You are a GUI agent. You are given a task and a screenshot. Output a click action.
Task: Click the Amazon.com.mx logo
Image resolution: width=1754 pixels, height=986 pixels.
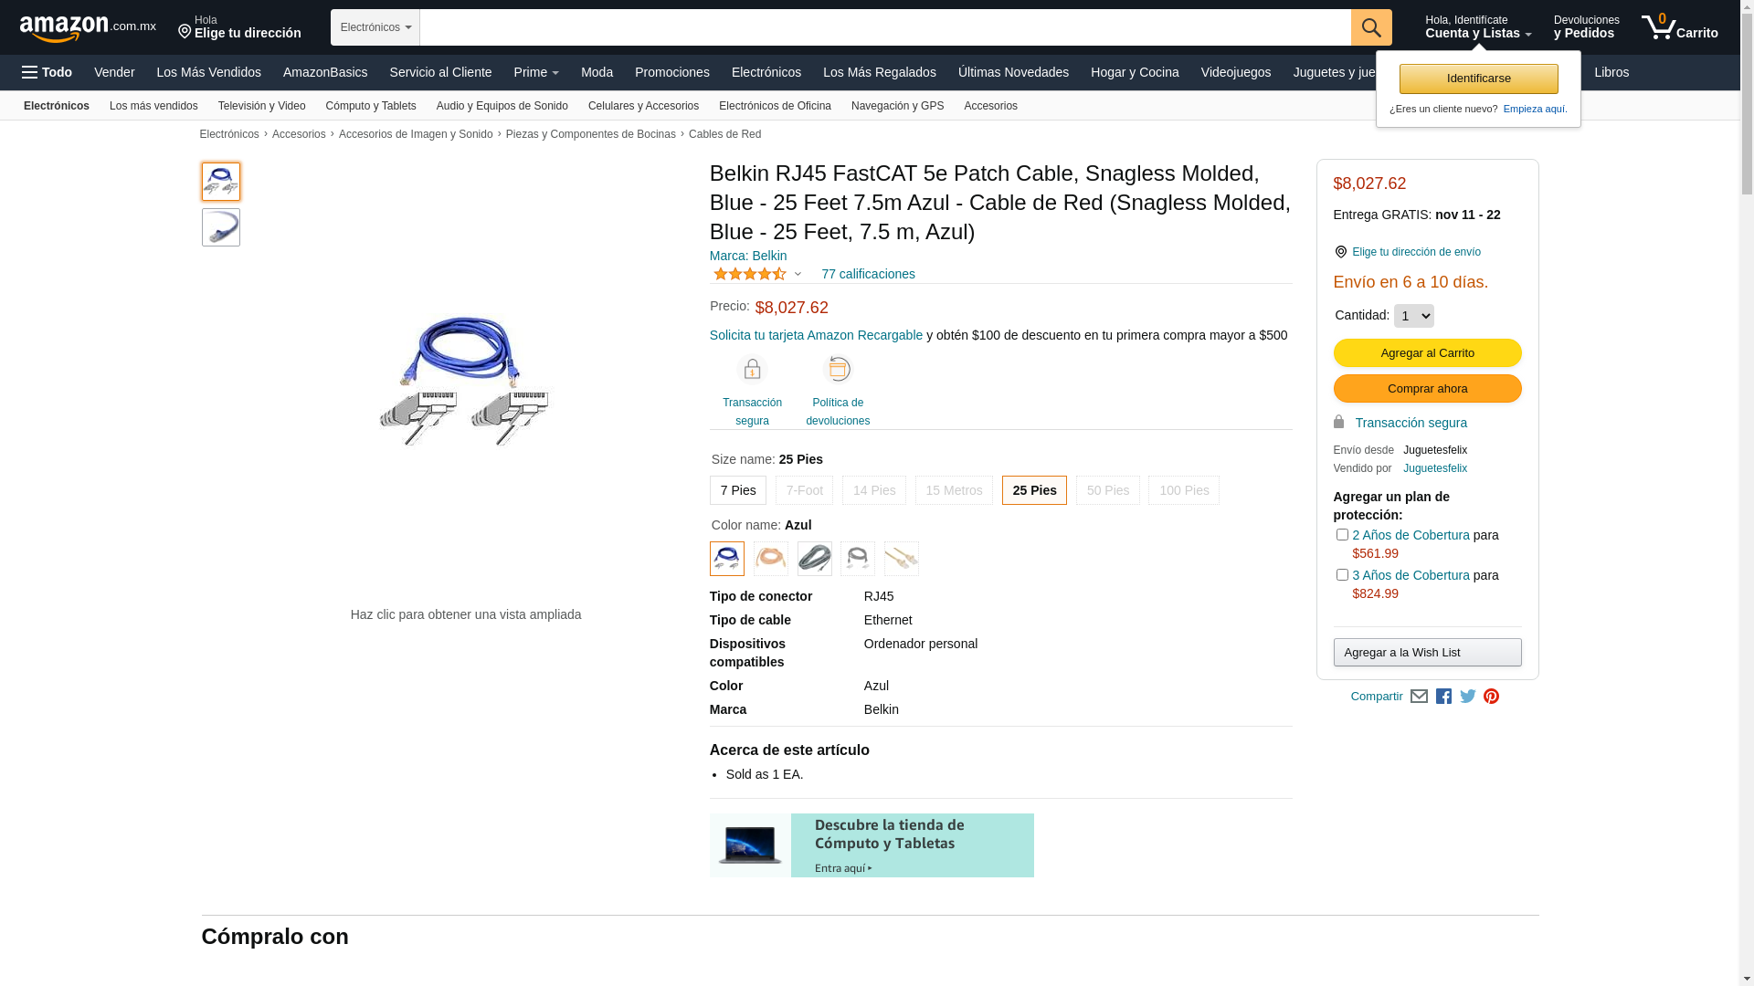point(87,28)
